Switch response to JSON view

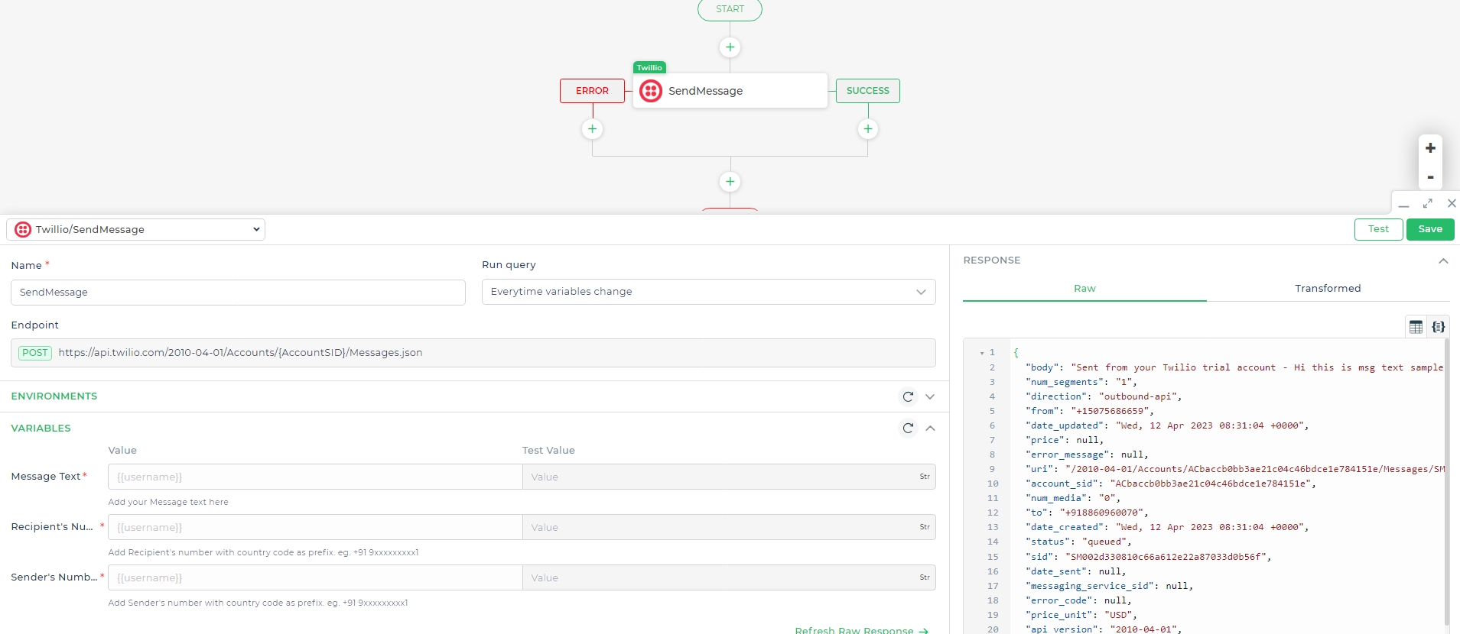tap(1438, 327)
